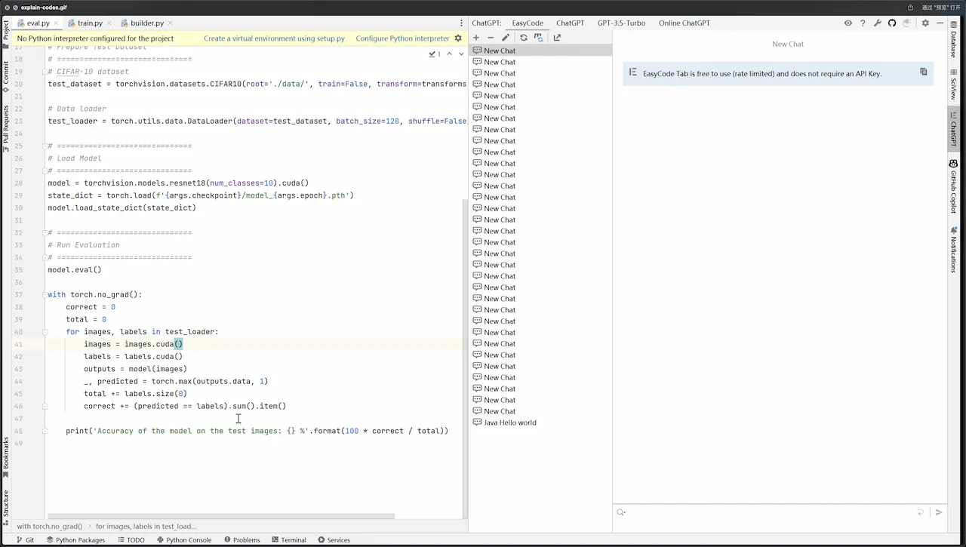
Task: Refresh the chat list
Action: (x=524, y=38)
